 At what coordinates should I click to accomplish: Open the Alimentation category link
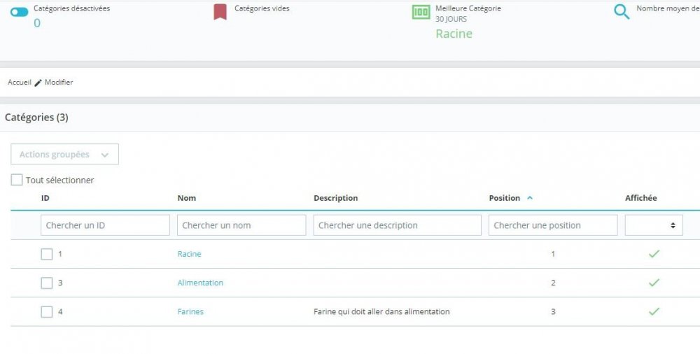pyautogui.click(x=200, y=283)
